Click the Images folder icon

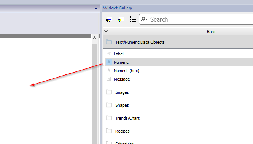point(109,92)
